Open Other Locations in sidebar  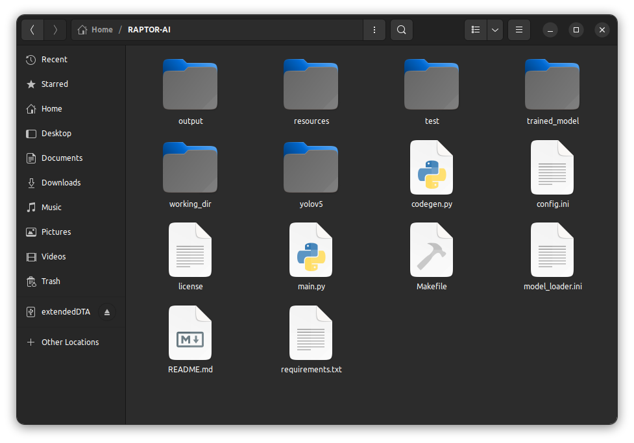[x=70, y=342]
